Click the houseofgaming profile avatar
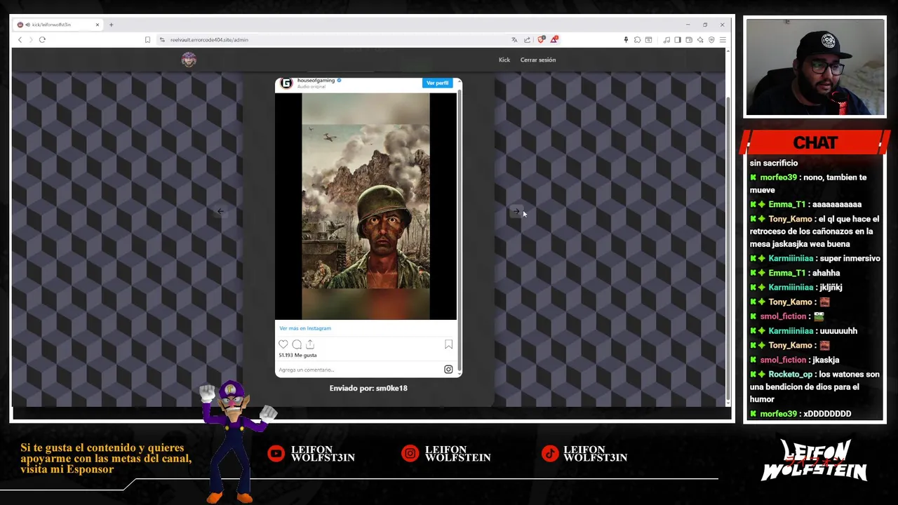 tap(286, 83)
